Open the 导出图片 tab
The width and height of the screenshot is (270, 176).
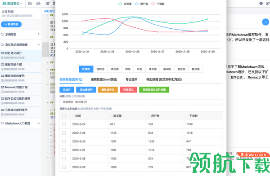click(131, 79)
